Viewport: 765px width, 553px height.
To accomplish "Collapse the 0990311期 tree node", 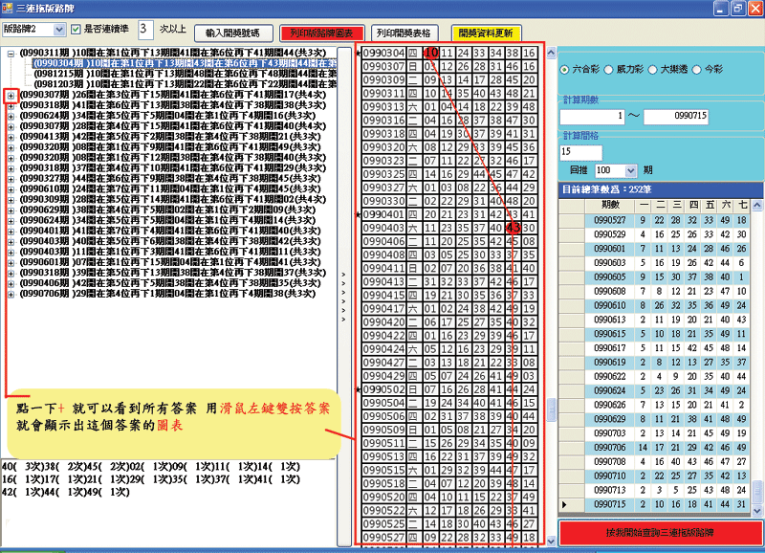I will click(x=11, y=54).
